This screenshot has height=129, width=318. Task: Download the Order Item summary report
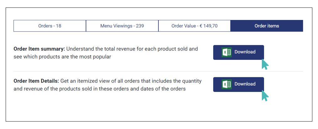coord(238,52)
